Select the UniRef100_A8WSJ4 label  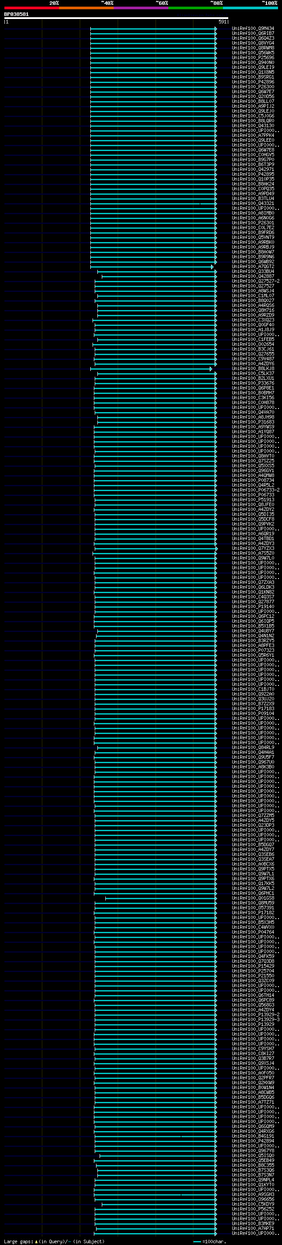pos(253,291)
